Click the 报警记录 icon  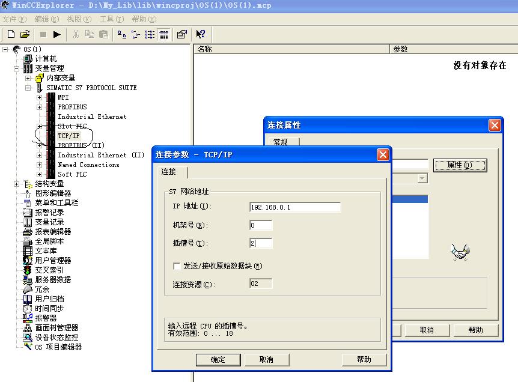(28, 212)
